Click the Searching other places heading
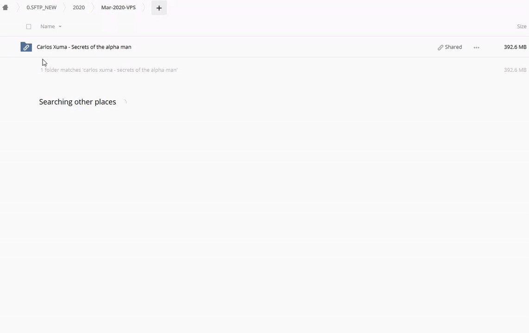 [77, 102]
